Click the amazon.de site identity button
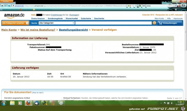 [18, 6]
